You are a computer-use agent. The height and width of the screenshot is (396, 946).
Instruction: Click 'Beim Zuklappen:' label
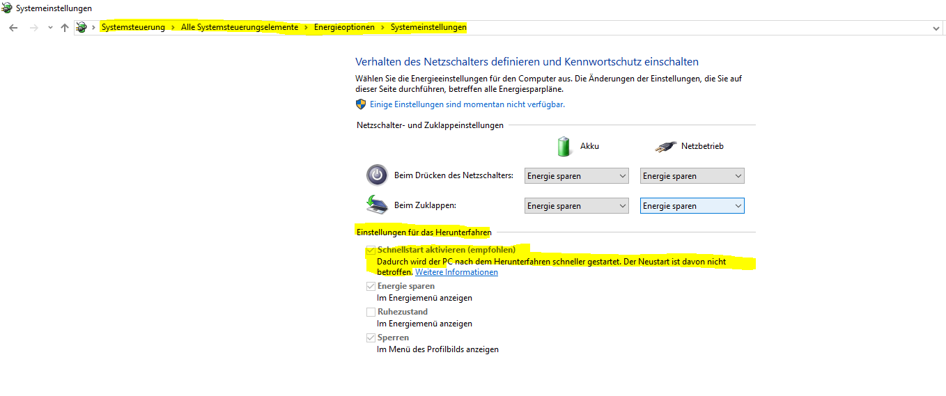(425, 206)
